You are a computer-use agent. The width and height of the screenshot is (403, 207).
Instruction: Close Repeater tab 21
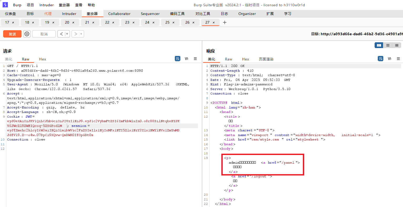[93, 23]
